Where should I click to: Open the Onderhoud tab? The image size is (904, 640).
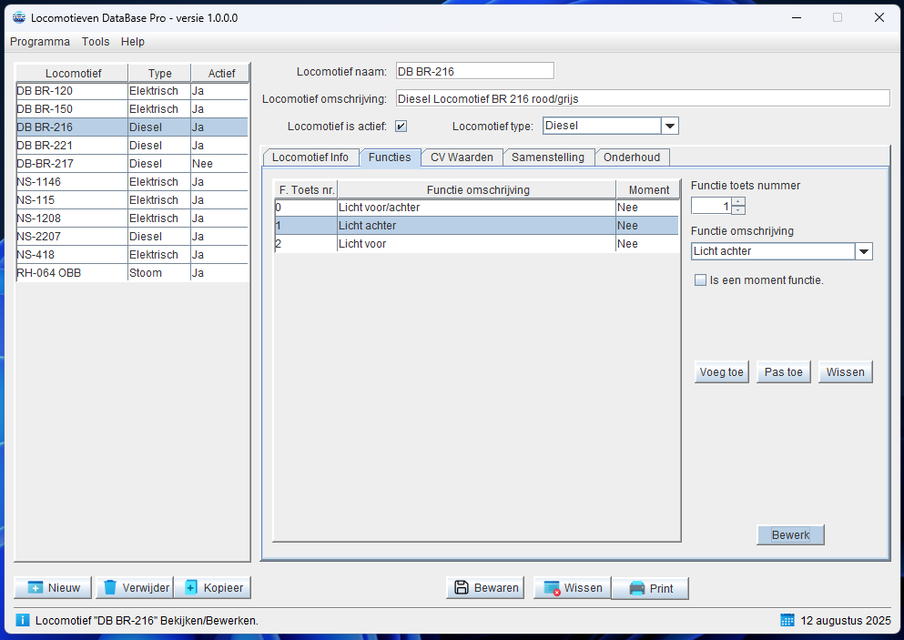(632, 157)
